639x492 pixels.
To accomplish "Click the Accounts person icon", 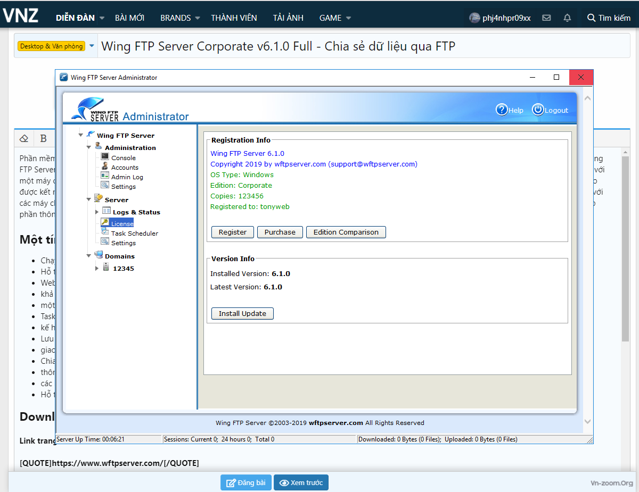I will (105, 166).
